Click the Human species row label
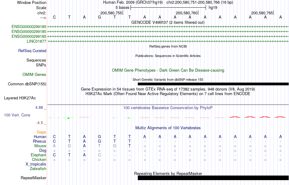This screenshot has width=289, height=185. point(40,137)
